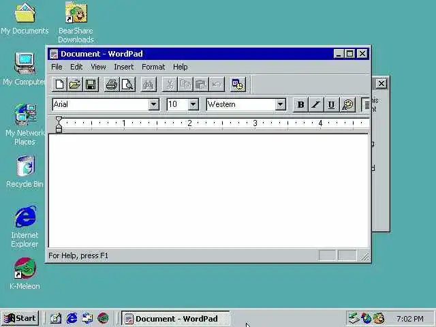Open My Documents desktop icon
436x327 pixels.
pyautogui.click(x=25, y=19)
